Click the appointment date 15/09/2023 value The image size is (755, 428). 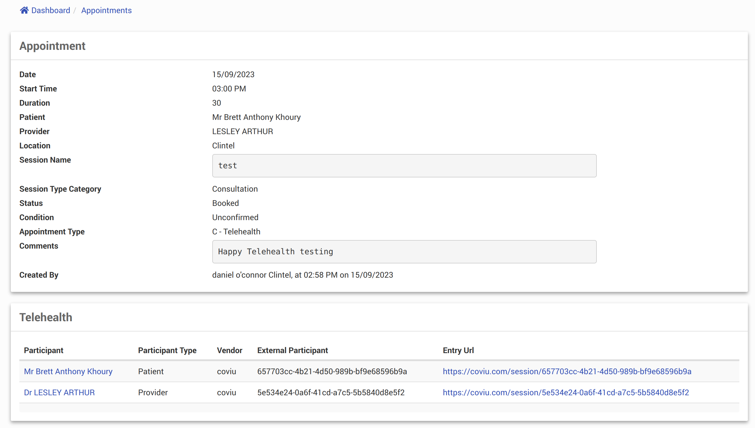tap(233, 74)
